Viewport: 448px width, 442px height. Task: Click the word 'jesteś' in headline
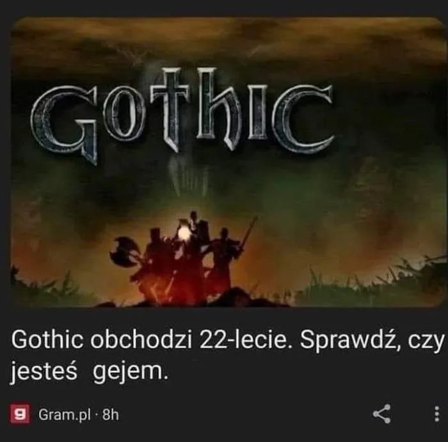44,373
